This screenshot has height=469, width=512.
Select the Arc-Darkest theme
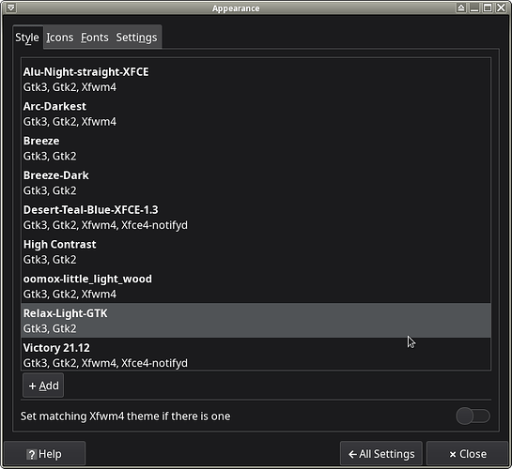(x=256, y=113)
